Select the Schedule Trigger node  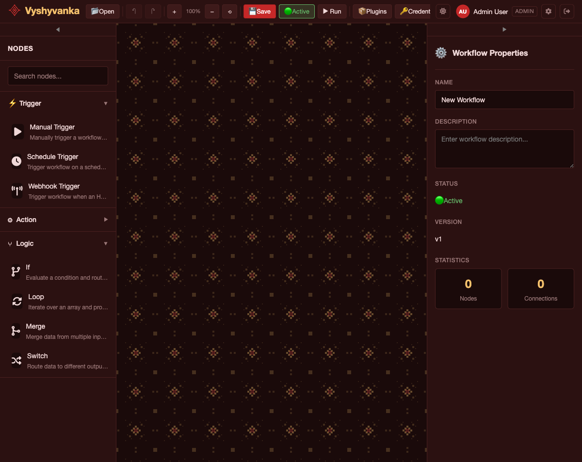(58, 161)
